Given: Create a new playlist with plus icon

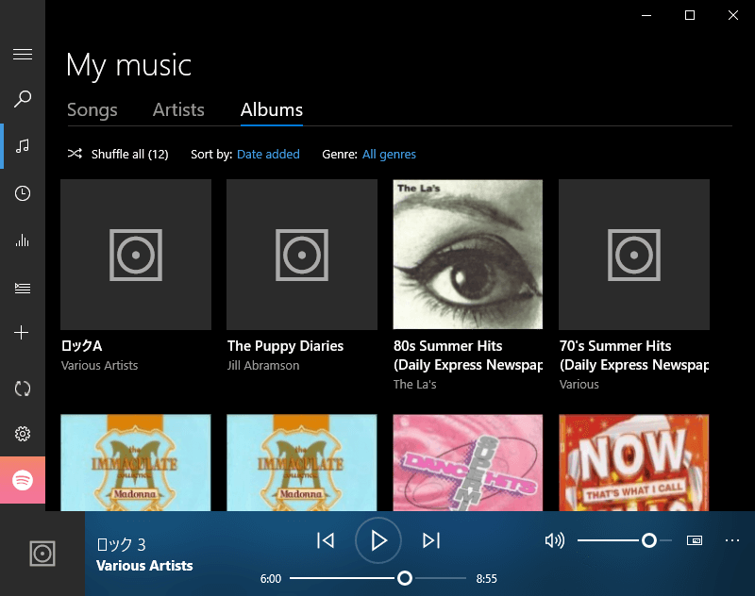Looking at the screenshot, I should (21, 332).
